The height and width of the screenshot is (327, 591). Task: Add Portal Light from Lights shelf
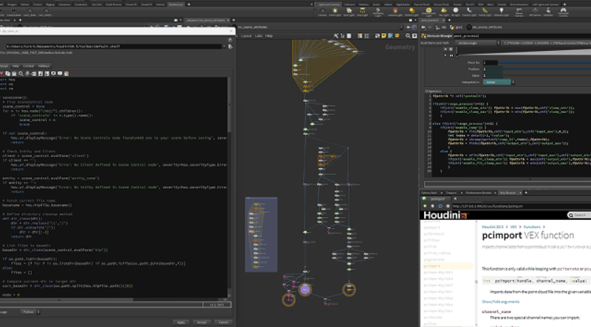[485, 12]
